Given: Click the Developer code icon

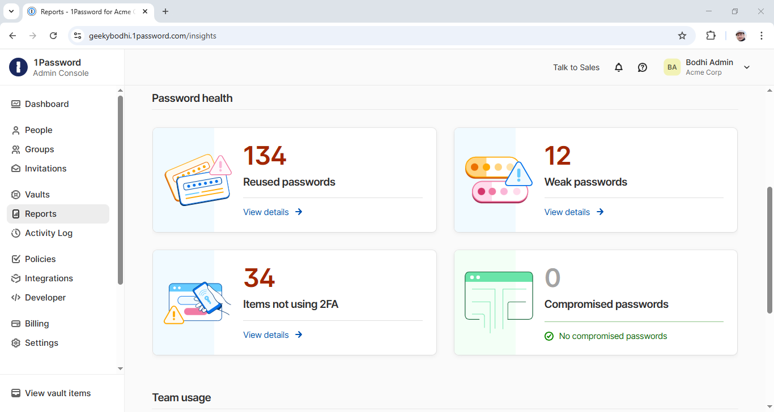Looking at the screenshot, I should (16, 298).
